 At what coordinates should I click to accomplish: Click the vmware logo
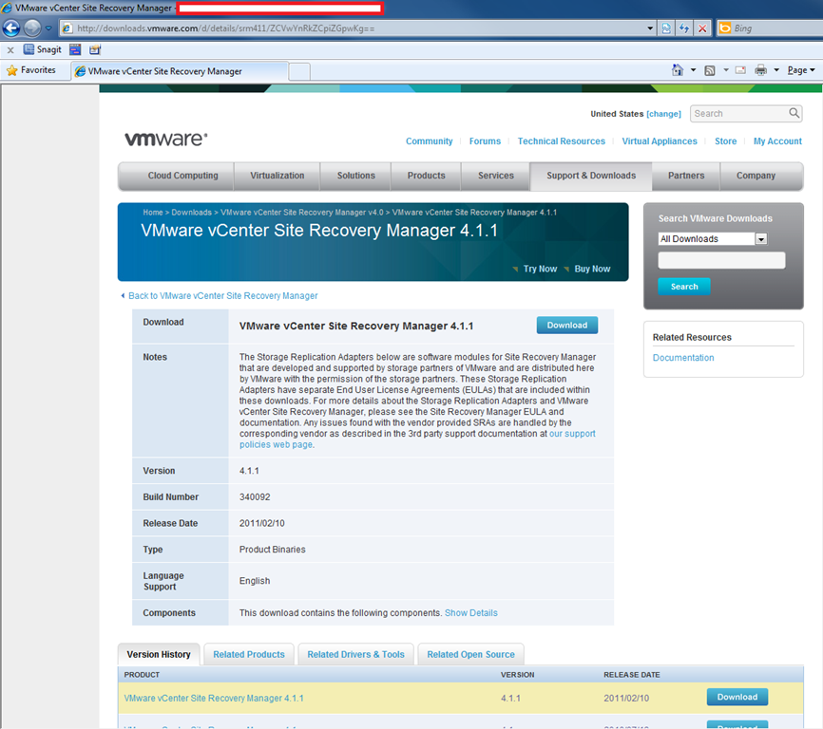166,139
